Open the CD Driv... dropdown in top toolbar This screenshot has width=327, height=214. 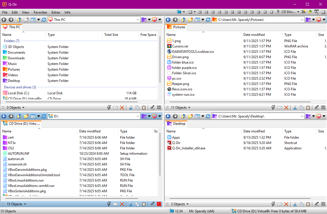(298, 12)
